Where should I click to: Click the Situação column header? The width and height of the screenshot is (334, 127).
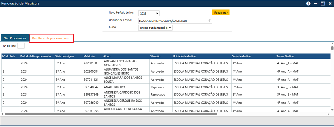155,56
